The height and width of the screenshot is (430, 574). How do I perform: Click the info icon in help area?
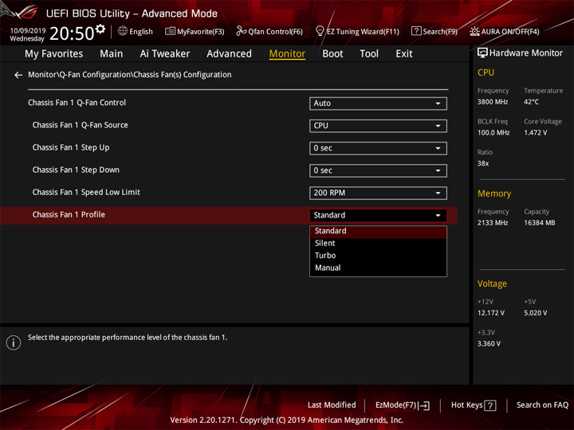(14, 342)
